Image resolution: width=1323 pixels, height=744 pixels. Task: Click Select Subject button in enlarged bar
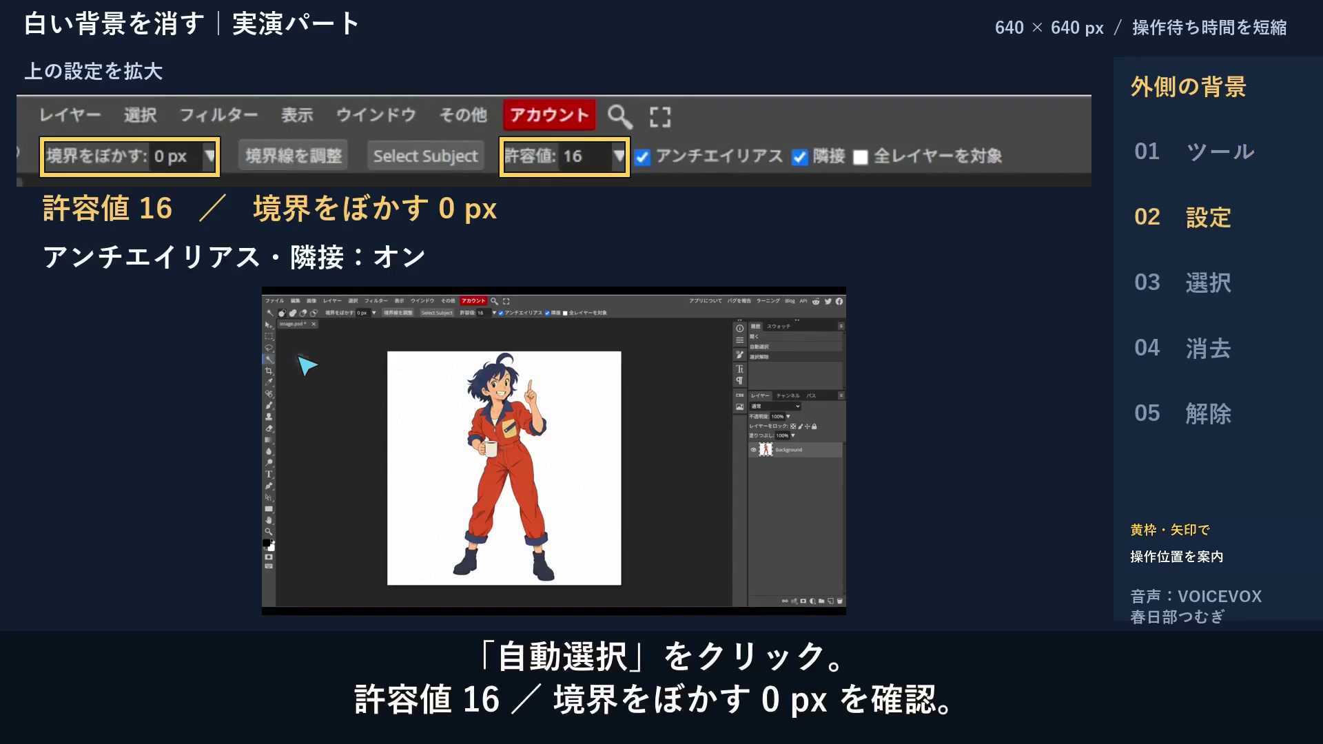[x=425, y=156]
